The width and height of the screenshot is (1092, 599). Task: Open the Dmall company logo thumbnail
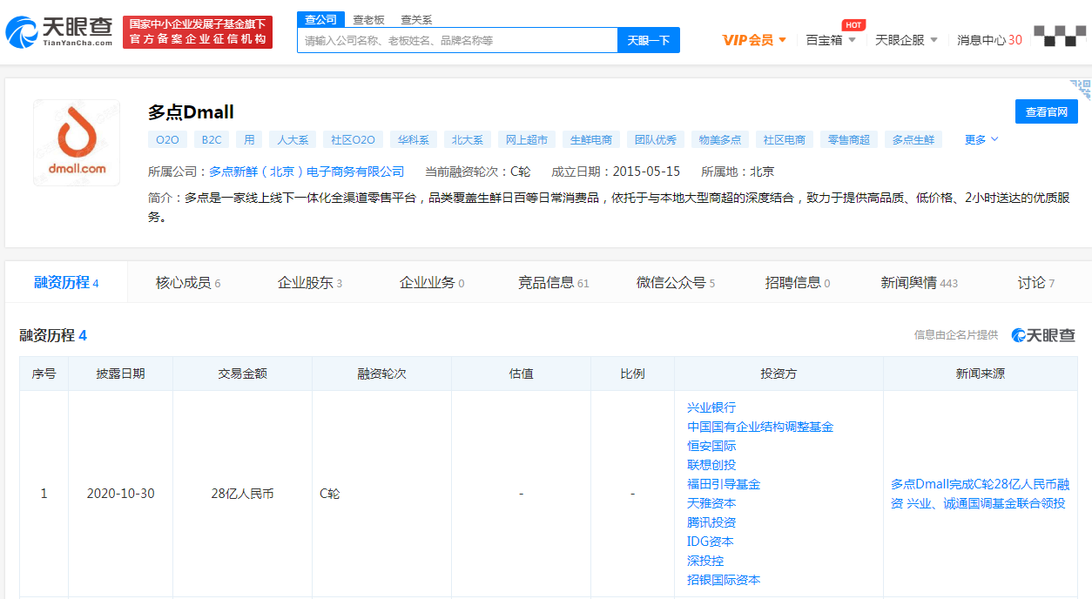(x=77, y=142)
